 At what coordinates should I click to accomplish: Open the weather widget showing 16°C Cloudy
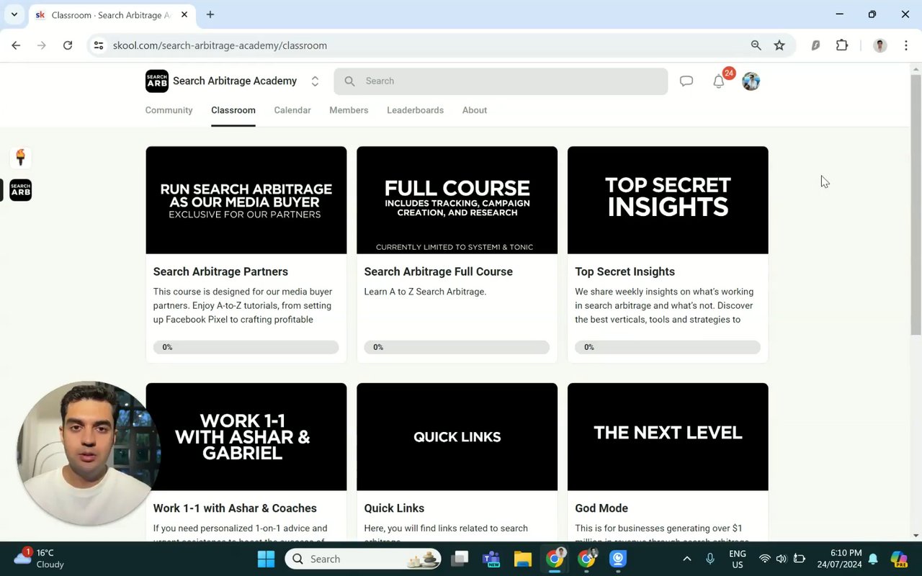click(40, 559)
